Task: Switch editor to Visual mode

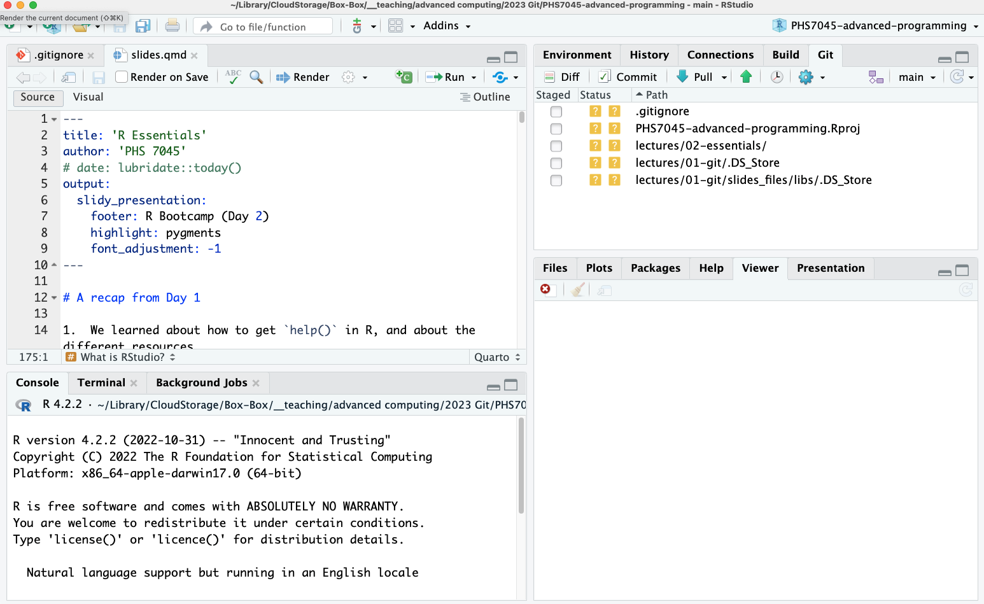Action: coord(88,97)
